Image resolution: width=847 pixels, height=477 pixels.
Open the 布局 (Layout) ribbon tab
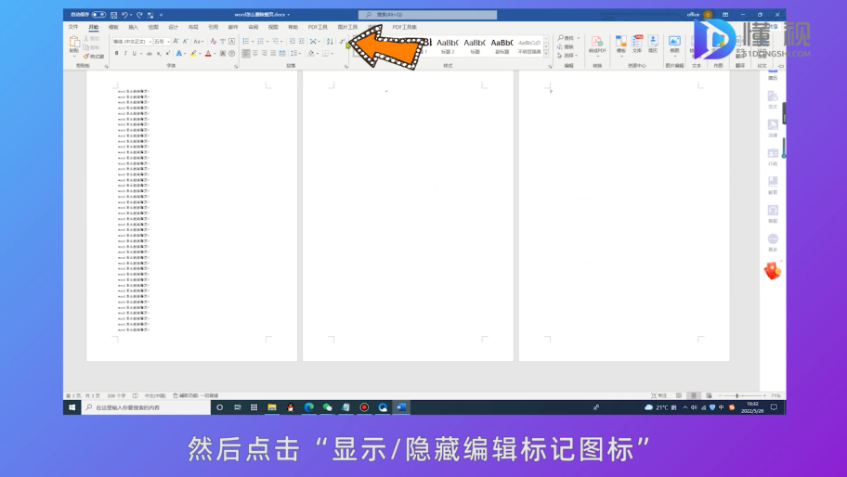[193, 27]
